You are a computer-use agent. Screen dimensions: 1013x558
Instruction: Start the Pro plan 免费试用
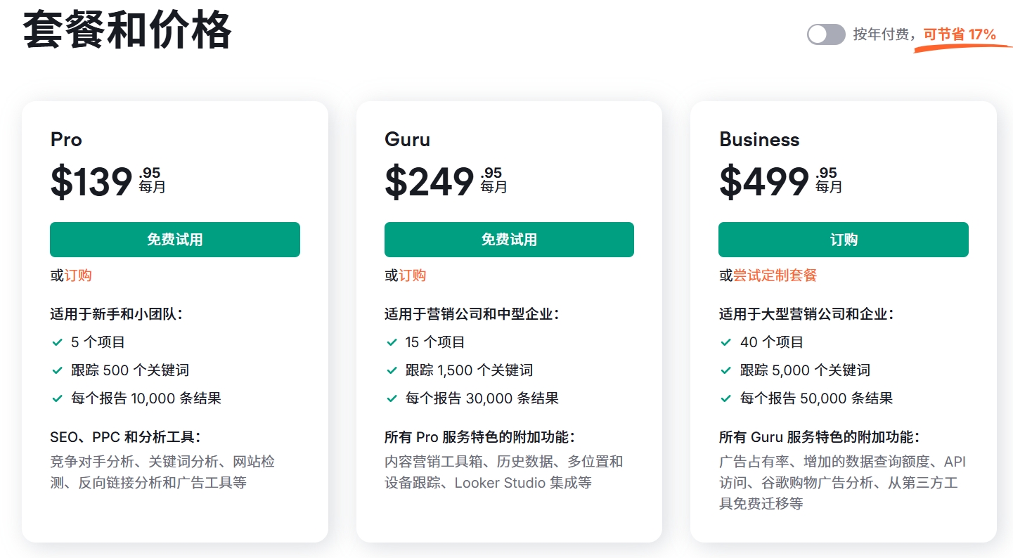click(x=175, y=240)
